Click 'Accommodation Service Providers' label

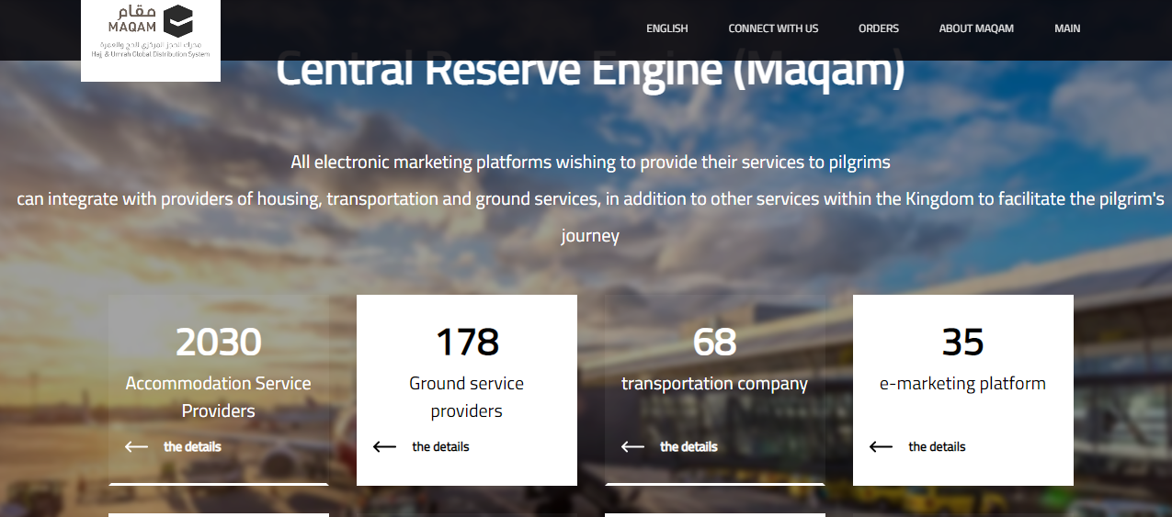tap(219, 397)
